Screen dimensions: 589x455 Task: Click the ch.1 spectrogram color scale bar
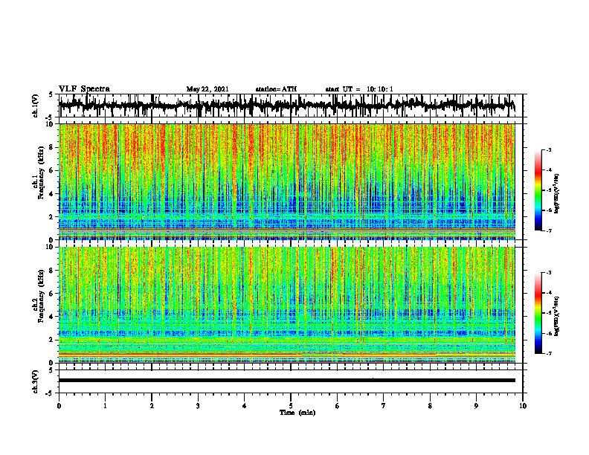click(538, 190)
